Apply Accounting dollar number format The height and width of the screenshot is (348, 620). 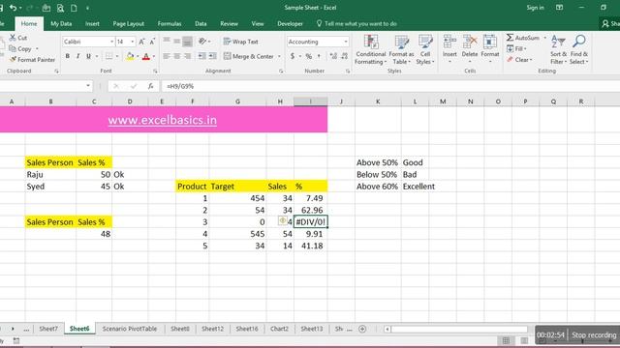[x=293, y=56]
